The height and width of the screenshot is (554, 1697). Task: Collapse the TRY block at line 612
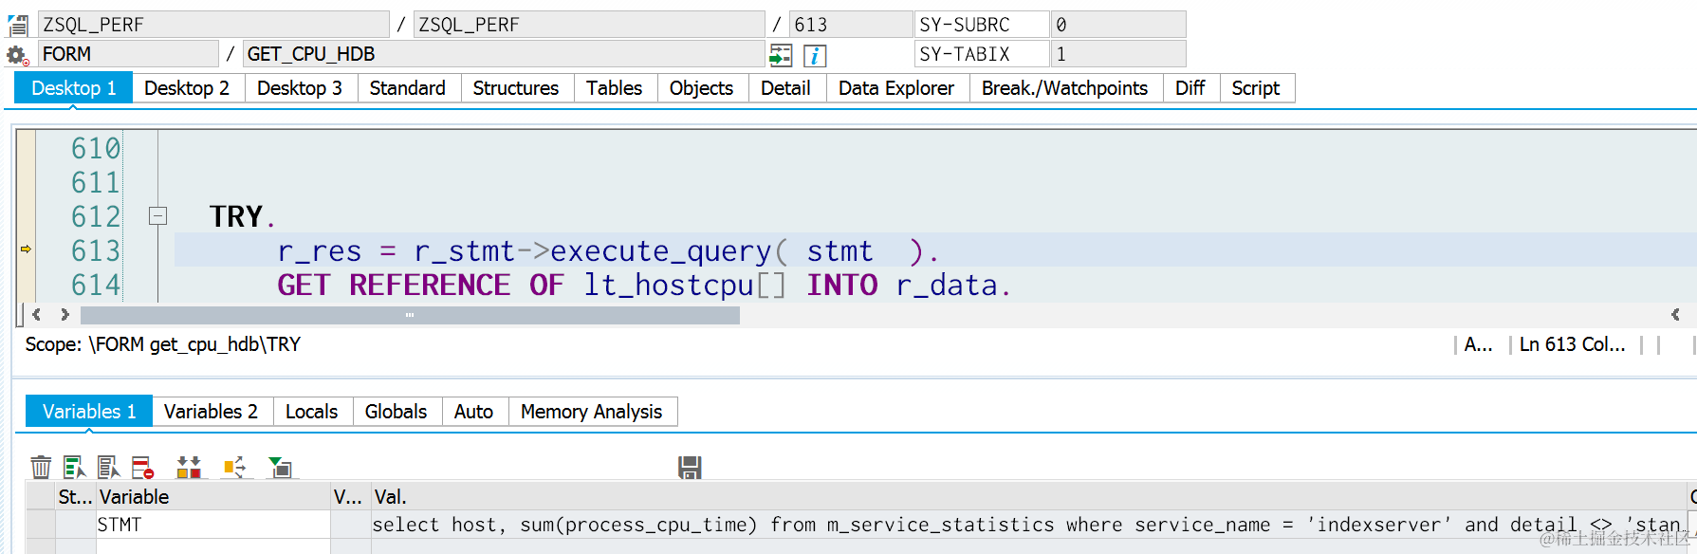(x=157, y=216)
